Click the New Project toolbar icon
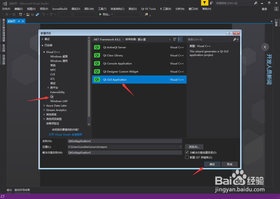The height and width of the screenshot is (199, 280). tap(21, 15)
